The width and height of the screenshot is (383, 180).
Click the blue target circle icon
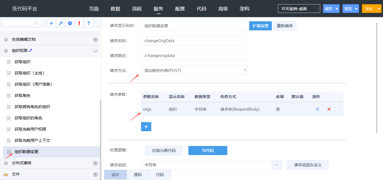(x=70, y=23)
